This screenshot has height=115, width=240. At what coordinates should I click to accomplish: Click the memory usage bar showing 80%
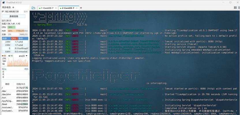[x=18, y=31]
